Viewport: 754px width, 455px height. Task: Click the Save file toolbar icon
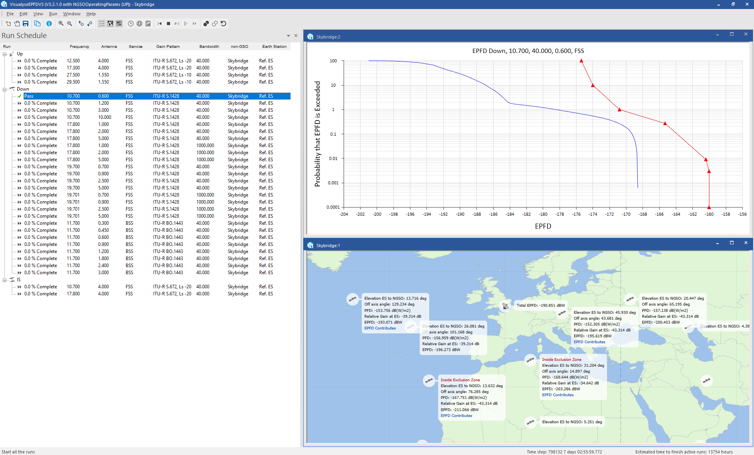(x=26, y=24)
